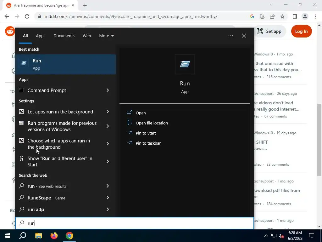Open 'videos don't load' post, 67 comments

point(277,106)
